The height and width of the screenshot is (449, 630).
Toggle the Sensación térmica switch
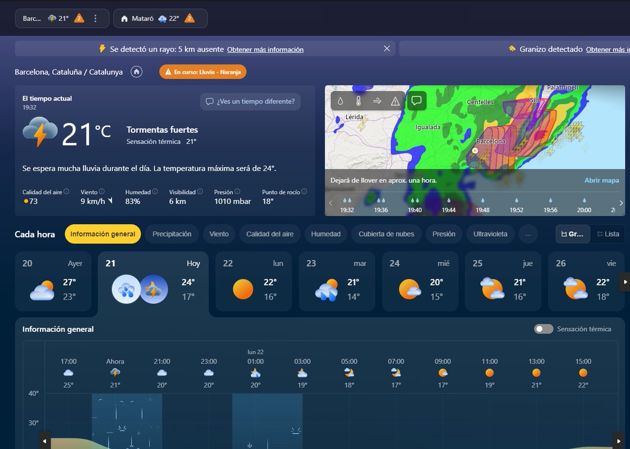[543, 329]
